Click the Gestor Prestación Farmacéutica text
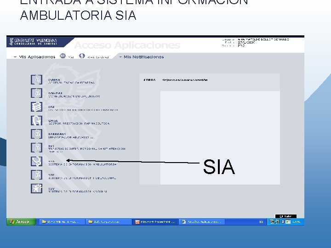The width and height of the screenshot is (331, 248). pos(79,124)
